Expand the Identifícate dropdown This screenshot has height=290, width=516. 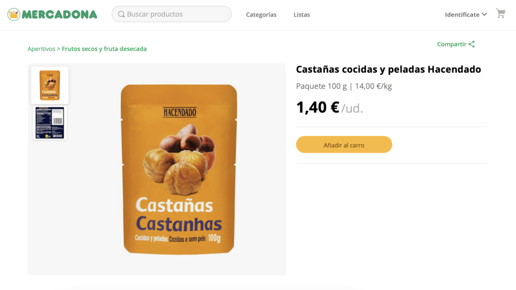pos(462,15)
